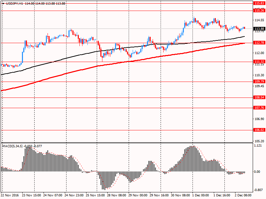The height and width of the screenshot is (199, 266).
Task: Select the USDJPY,H1 chart title text
Action: [15, 3]
